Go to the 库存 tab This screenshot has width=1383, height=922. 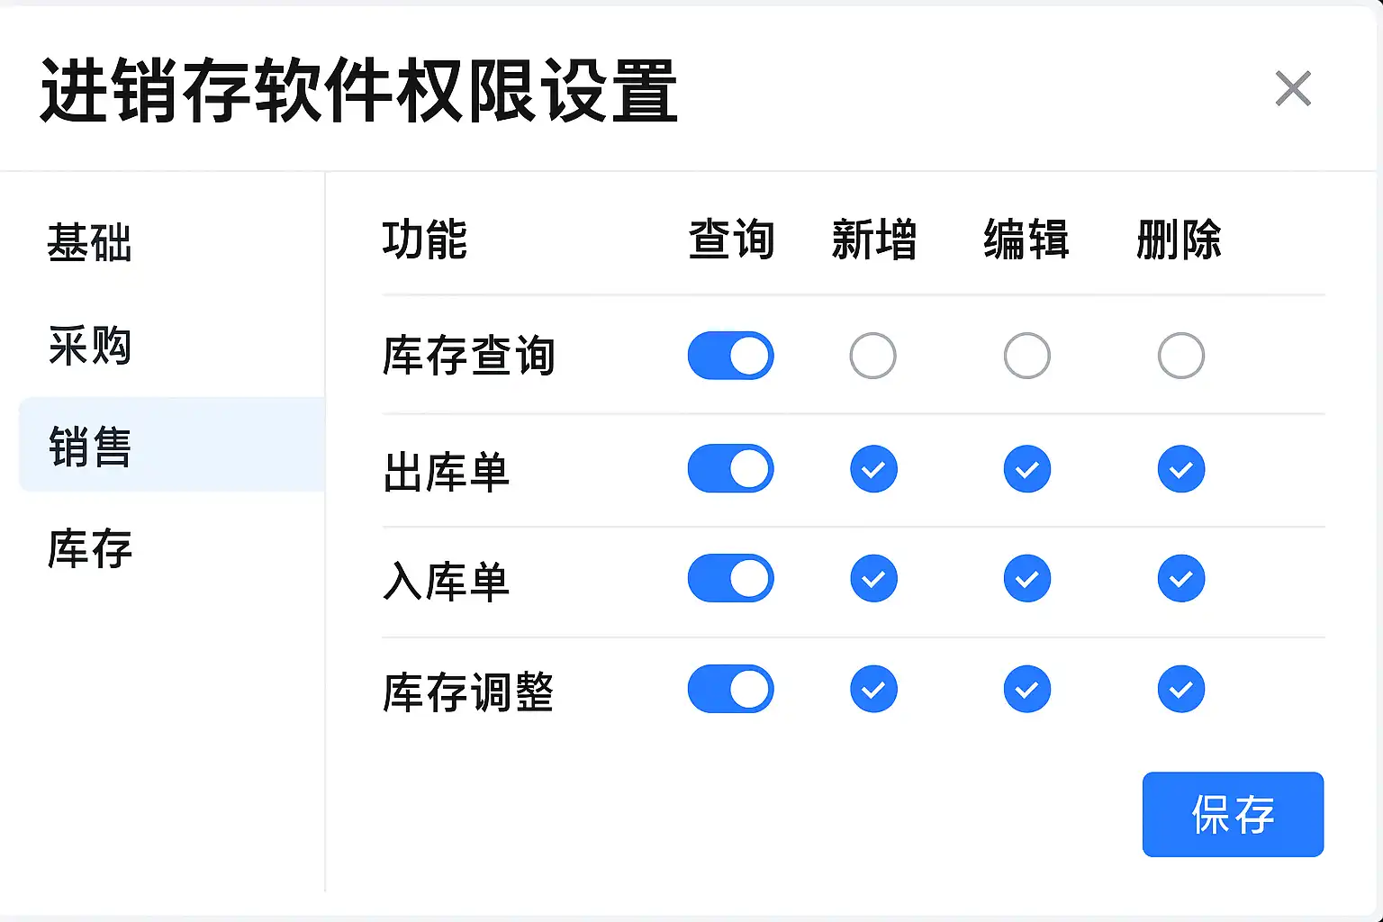pos(89,548)
